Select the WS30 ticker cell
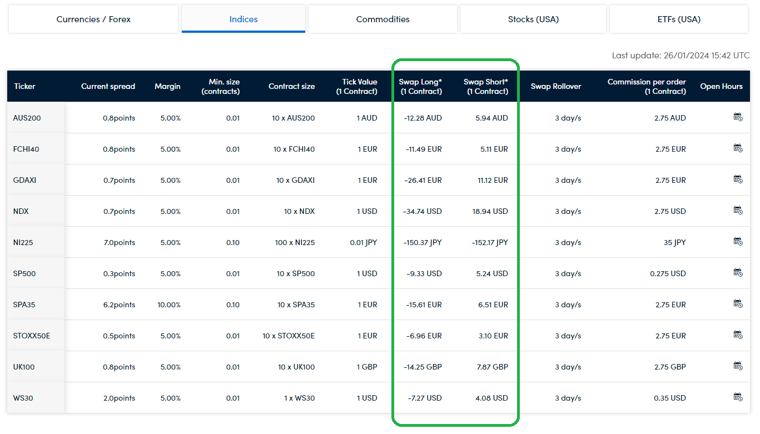This screenshot has width=760, height=434. (x=22, y=398)
